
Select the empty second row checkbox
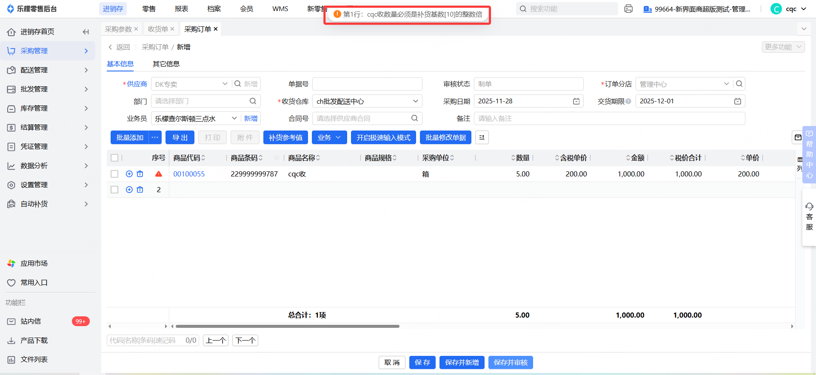pyautogui.click(x=114, y=190)
